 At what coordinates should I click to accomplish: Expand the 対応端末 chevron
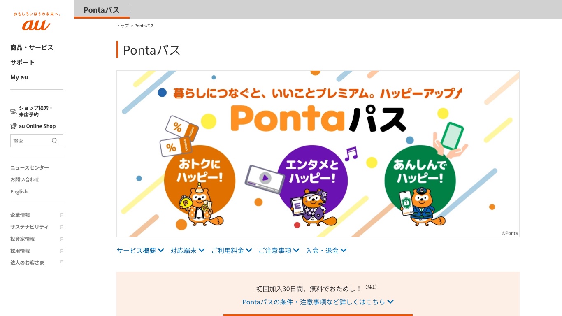[202, 250]
